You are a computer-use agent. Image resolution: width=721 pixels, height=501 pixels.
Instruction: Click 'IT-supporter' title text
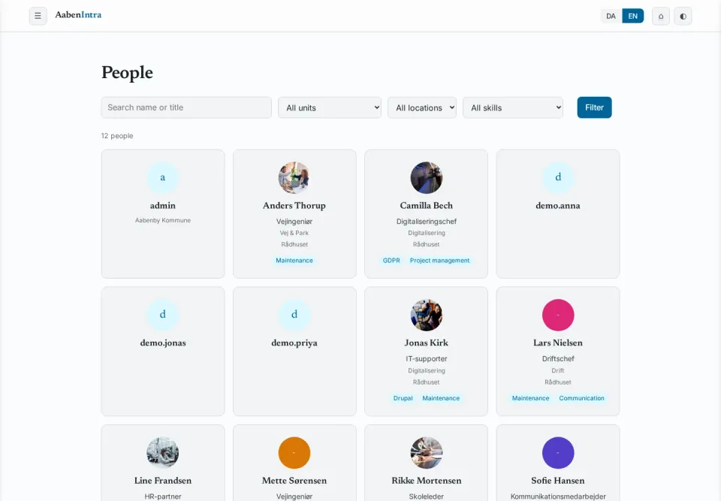coord(427,359)
